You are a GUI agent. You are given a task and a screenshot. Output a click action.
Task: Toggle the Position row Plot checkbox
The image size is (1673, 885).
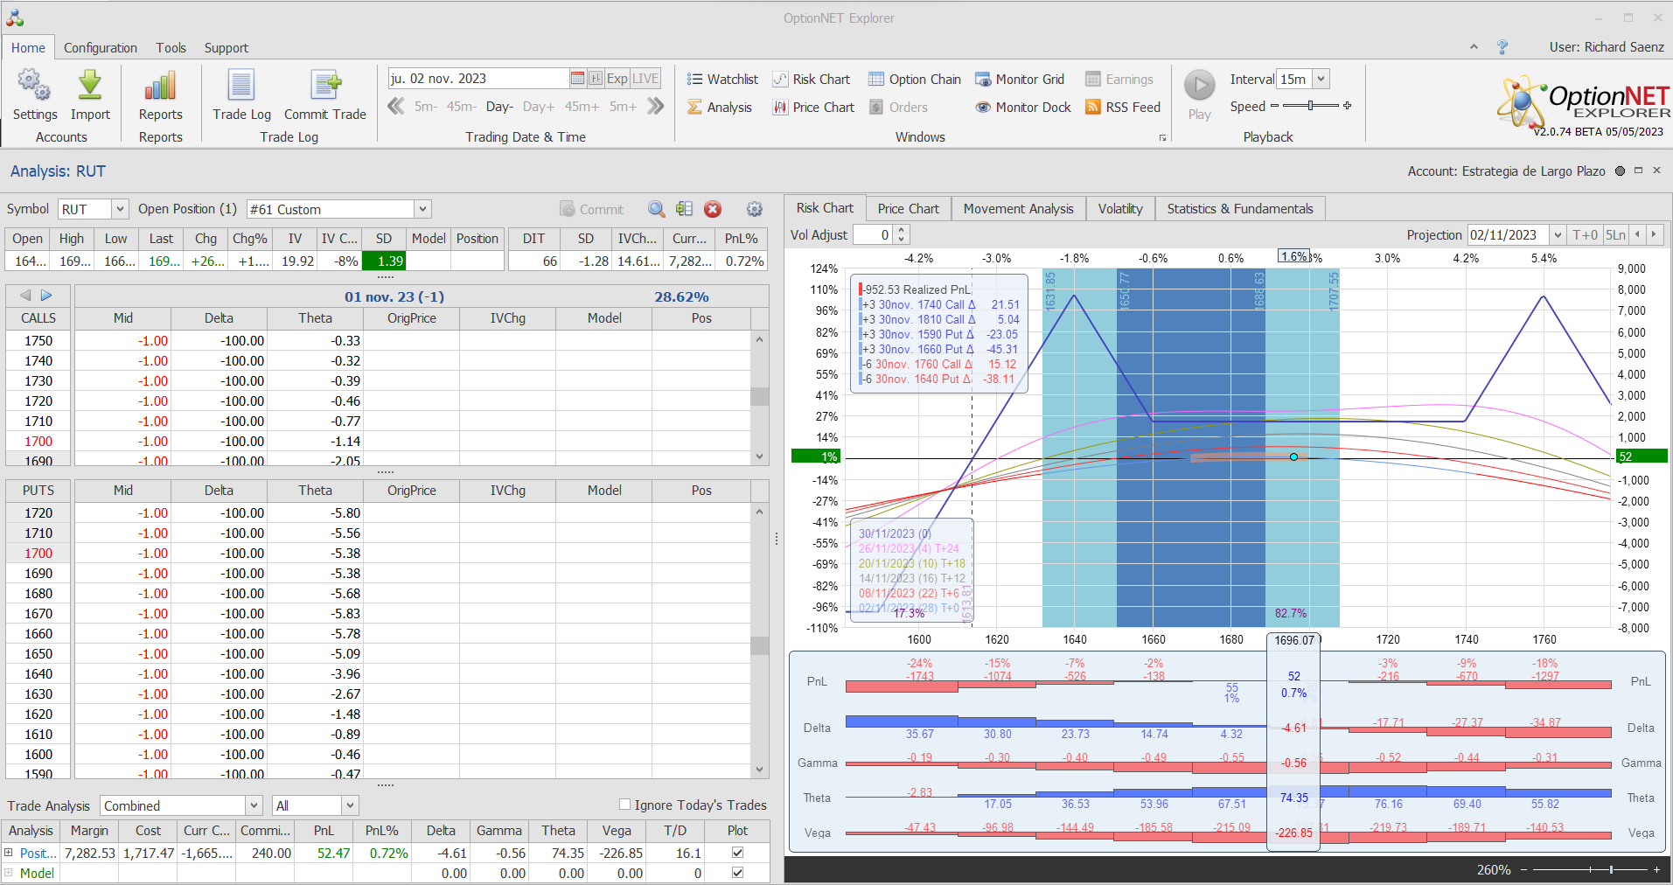[x=737, y=853]
